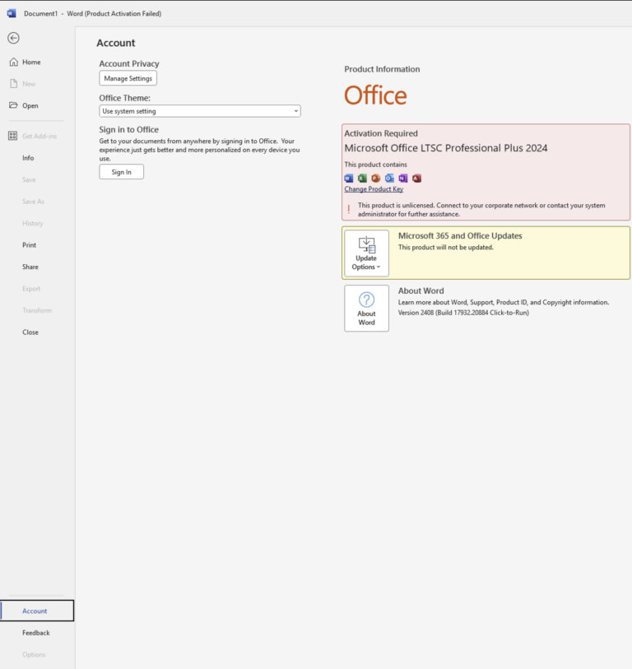Click the OneNote app icon
The width and height of the screenshot is (632, 669).
click(x=403, y=178)
